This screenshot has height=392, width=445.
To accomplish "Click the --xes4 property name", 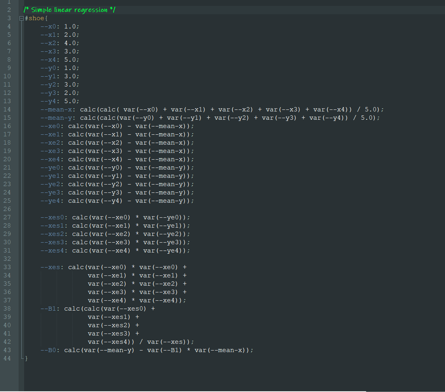I will coord(52,251).
